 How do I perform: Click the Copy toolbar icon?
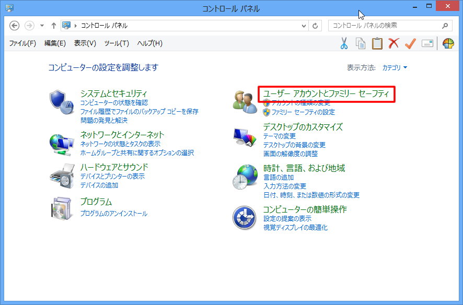coord(360,43)
